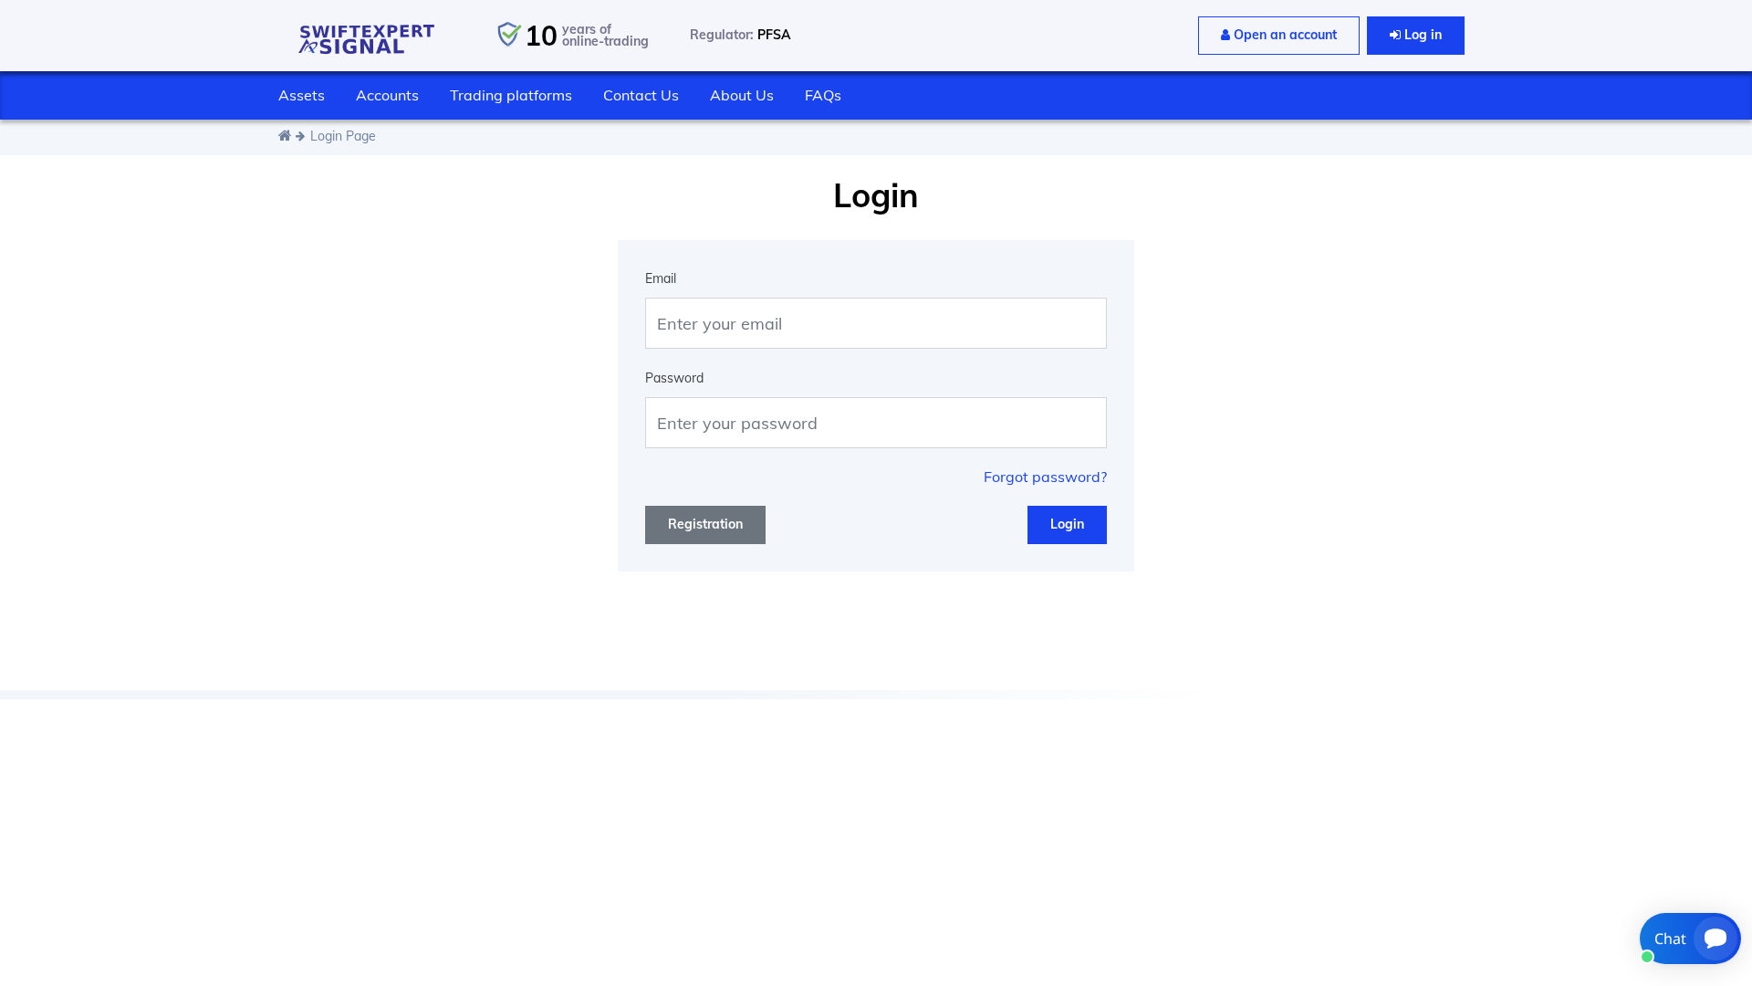Click the Log in header button
This screenshot has width=1752, height=986.
(x=1415, y=36)
